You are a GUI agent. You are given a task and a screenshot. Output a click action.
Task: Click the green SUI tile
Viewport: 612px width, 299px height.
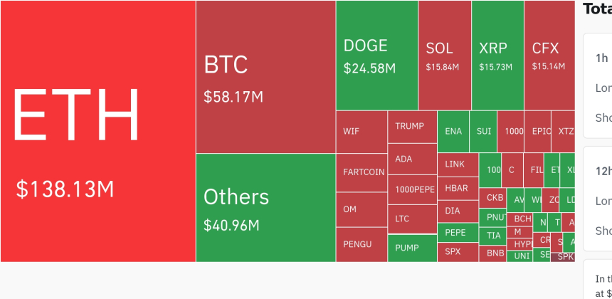(x=483, y=132)
